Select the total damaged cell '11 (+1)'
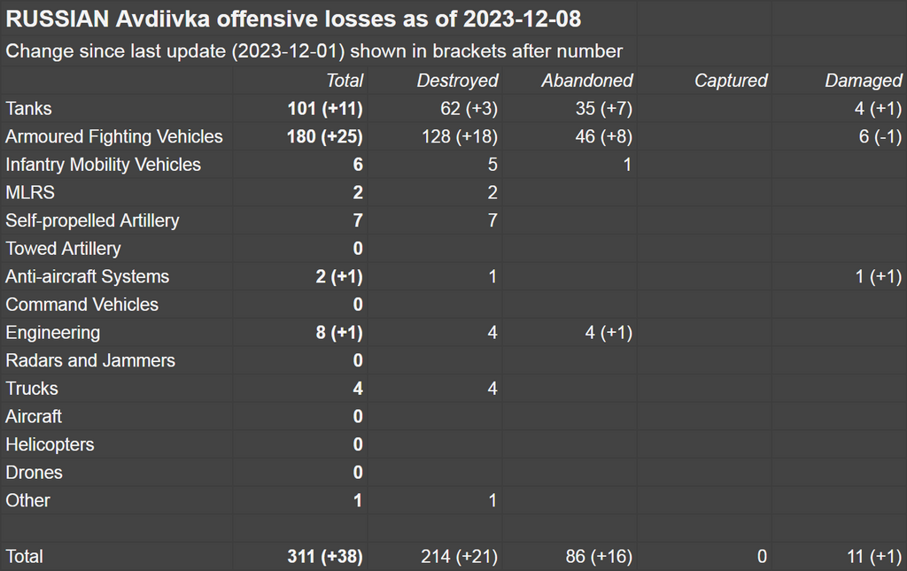Image resolution: width=907 pixels, height=571 pixels. point(872,557)
